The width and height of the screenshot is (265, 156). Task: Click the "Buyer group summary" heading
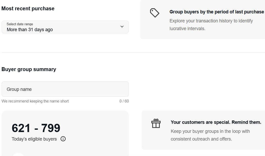tap(29, 69)
